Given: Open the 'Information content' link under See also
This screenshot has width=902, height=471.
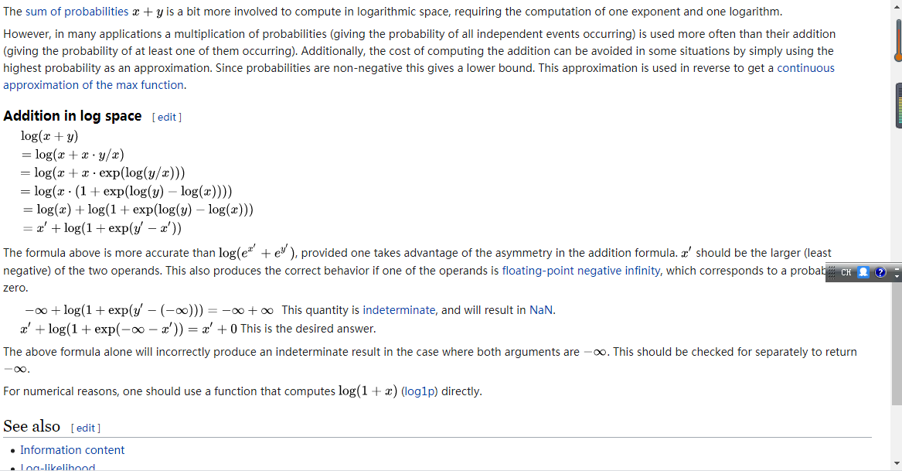Looking at the screenshot, I should click(x=73, y=449).
